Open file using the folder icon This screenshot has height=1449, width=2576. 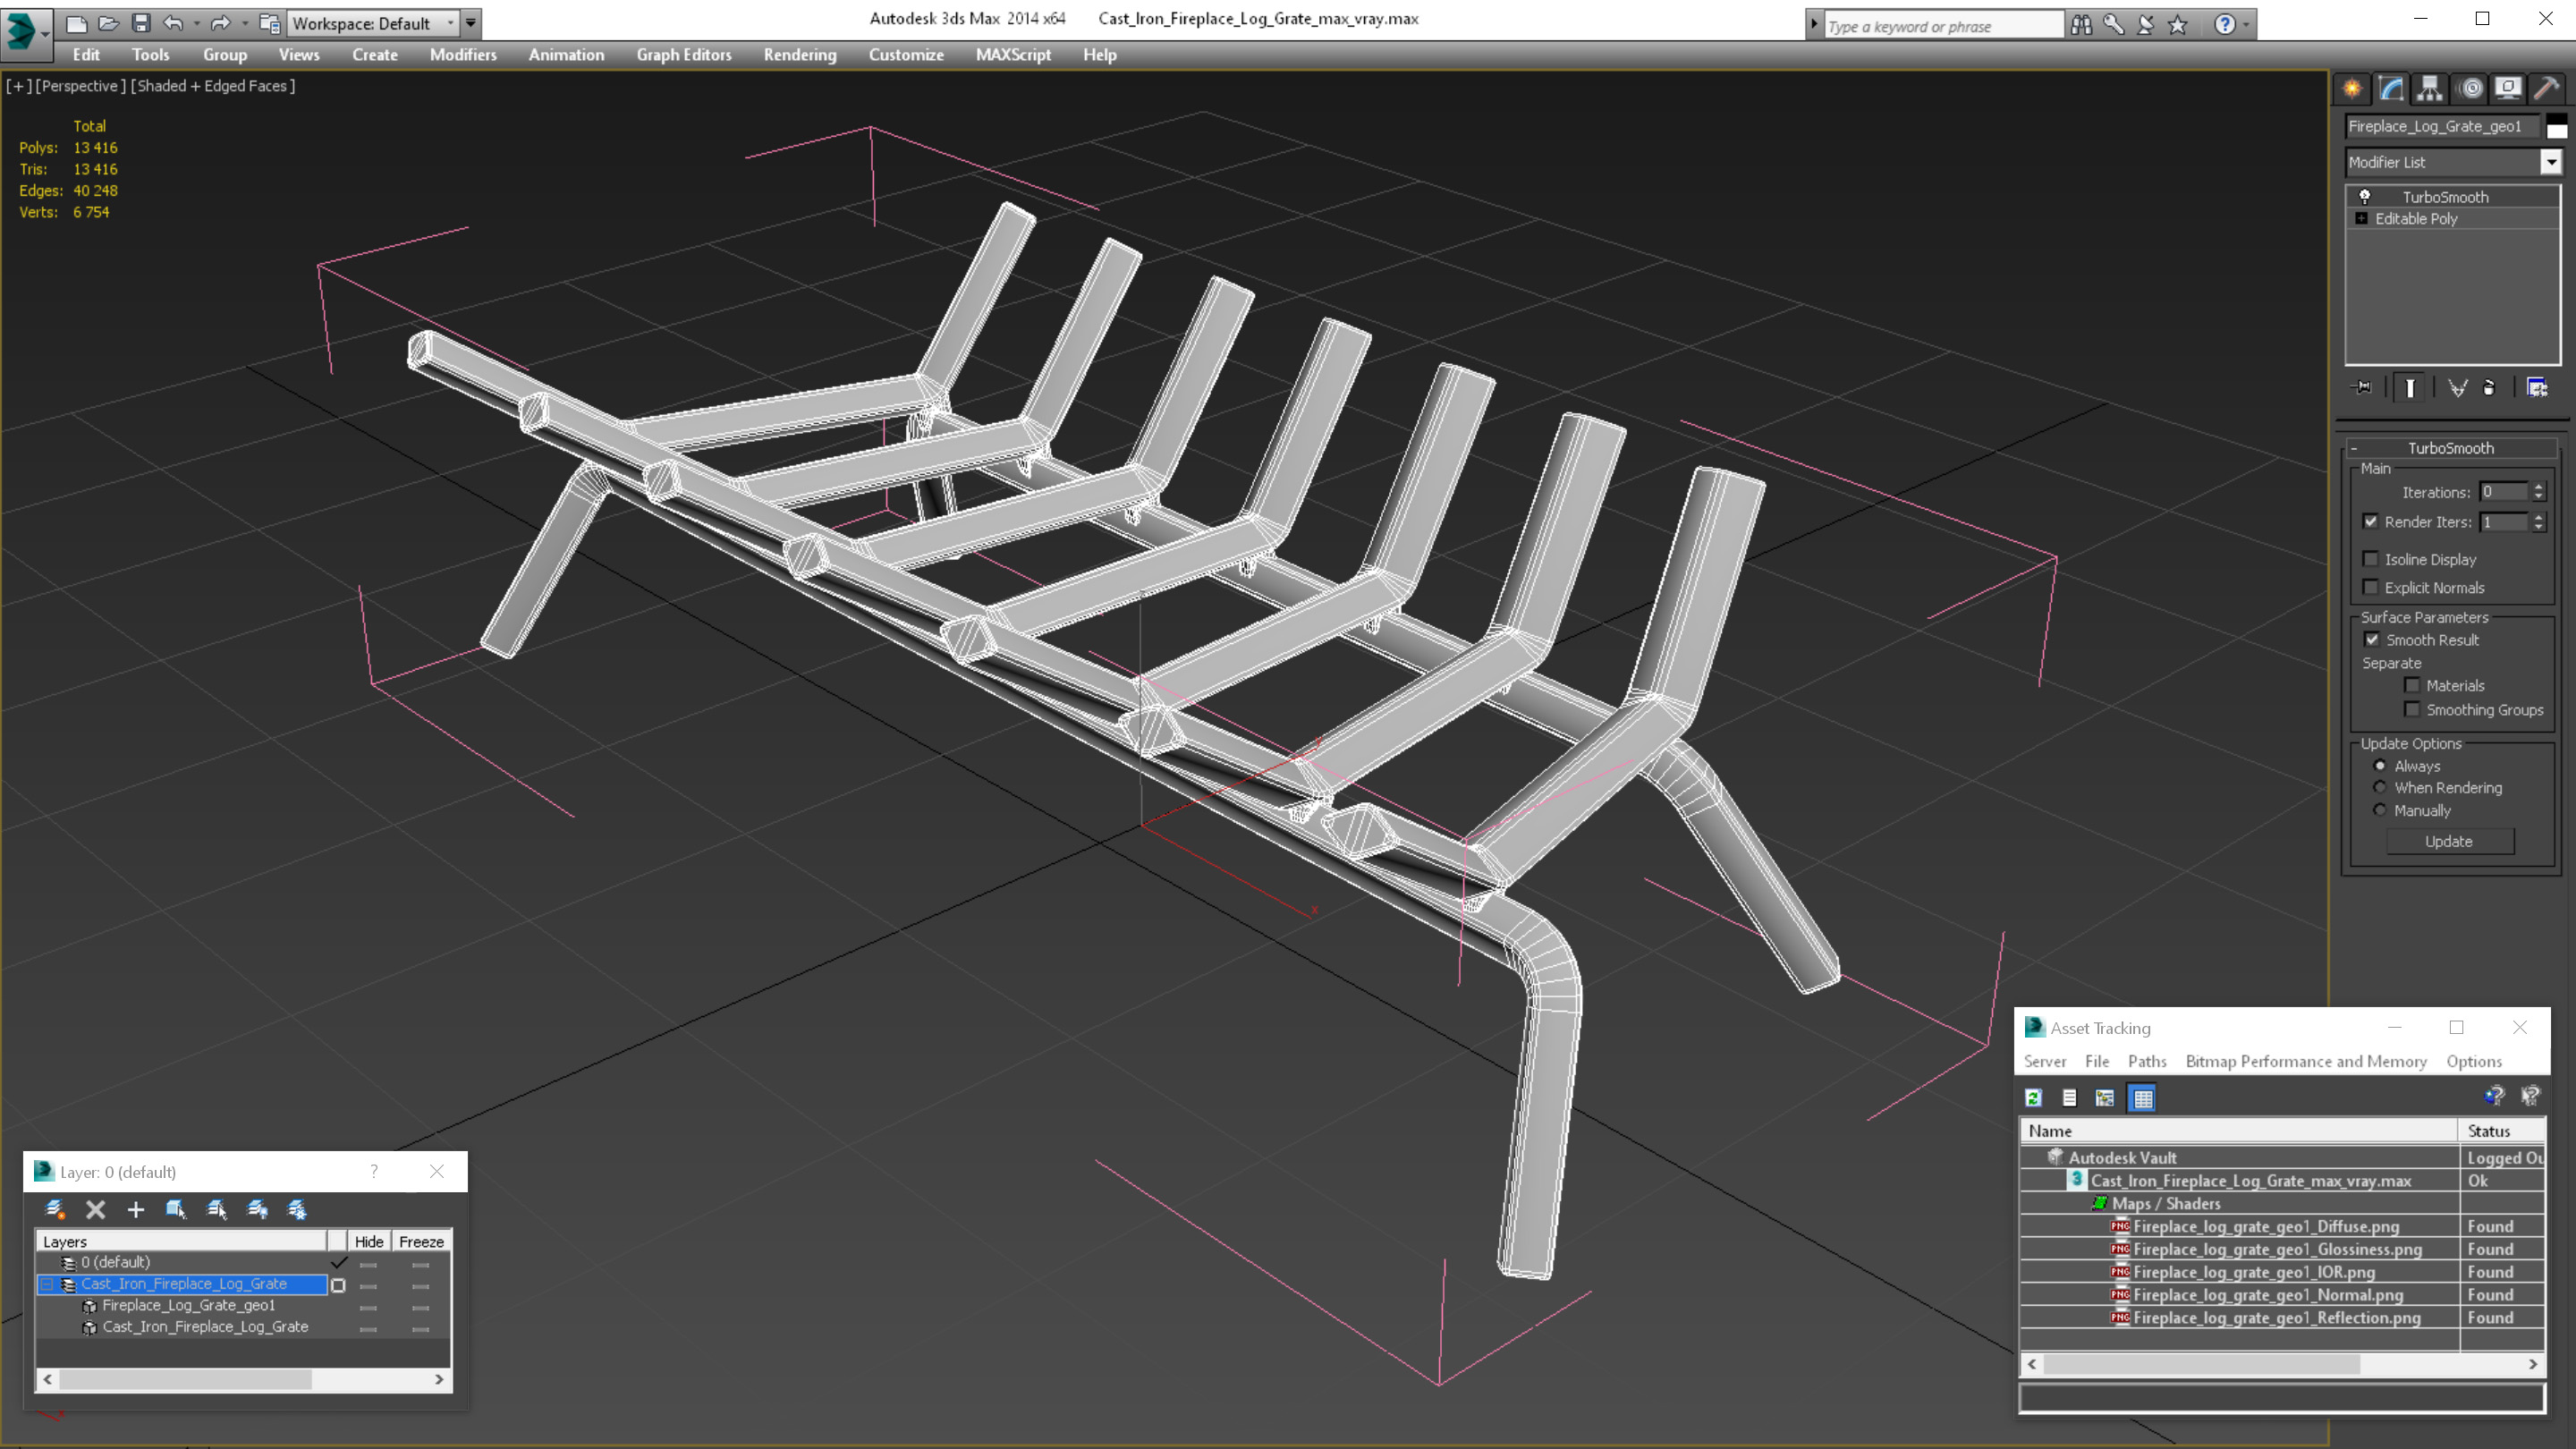pos(108,23)
